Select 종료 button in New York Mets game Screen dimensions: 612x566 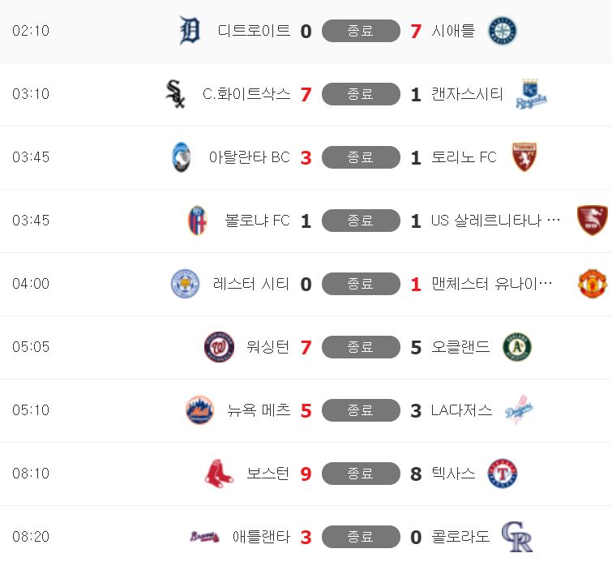coord(361,410)
